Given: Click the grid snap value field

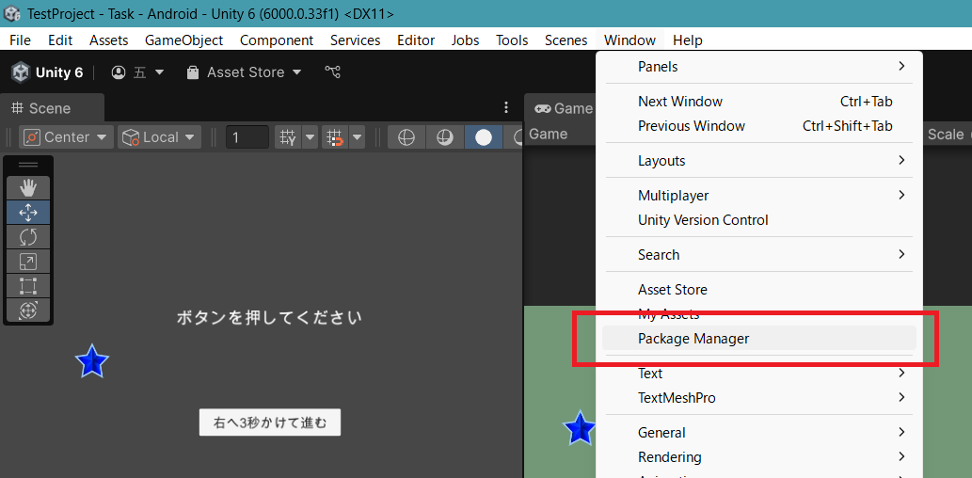Looking at the screenshot, I should pos(247,137).
